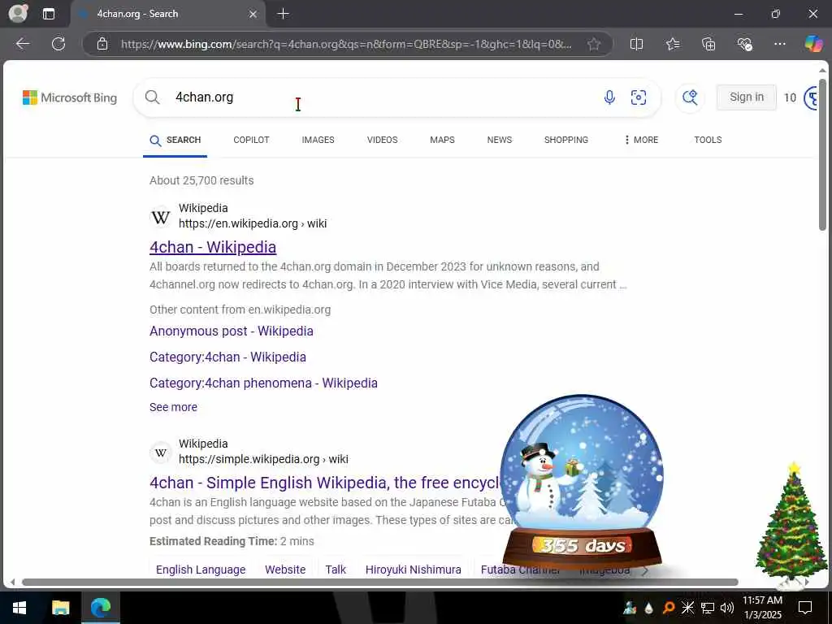Start voice search with microphone icon
This screenshot has height=624, width=832.
609,97
